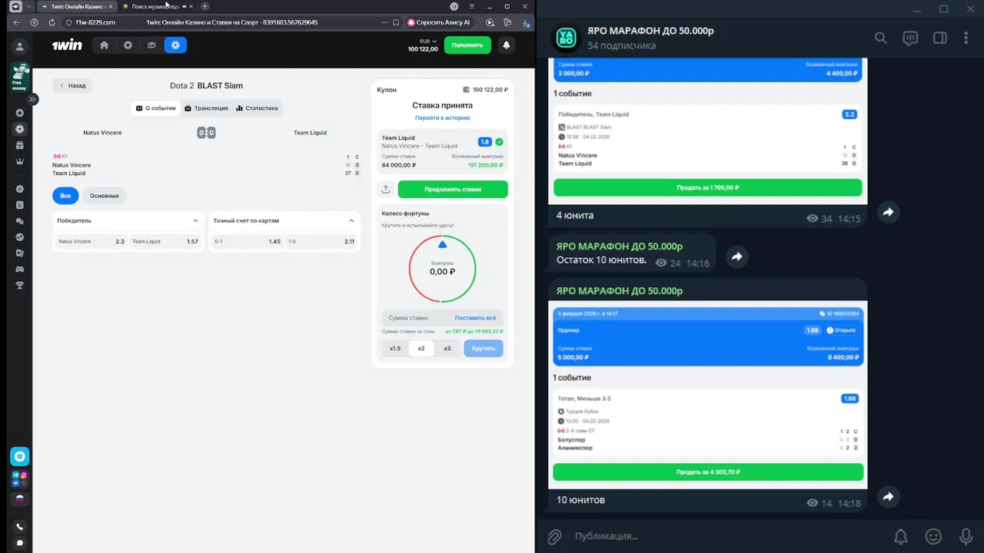
Task: Select the highlighted sports ball icon in top navigation
Action: pyautogui.click(x=175, y=45)
